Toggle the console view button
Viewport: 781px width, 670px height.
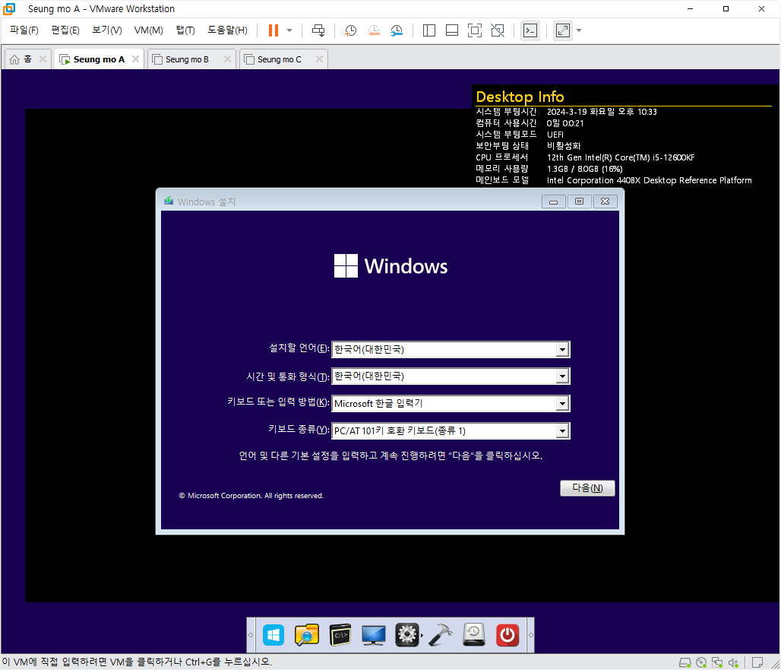[x=530, y=30]
